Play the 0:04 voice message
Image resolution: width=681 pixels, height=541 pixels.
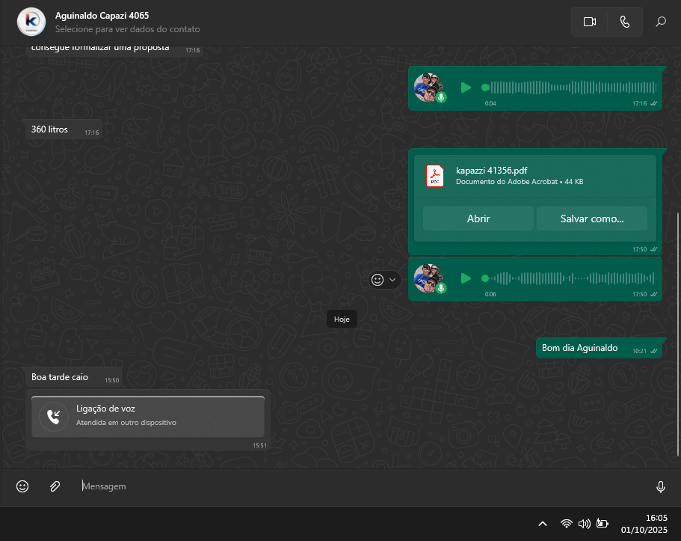coord(466,88)
